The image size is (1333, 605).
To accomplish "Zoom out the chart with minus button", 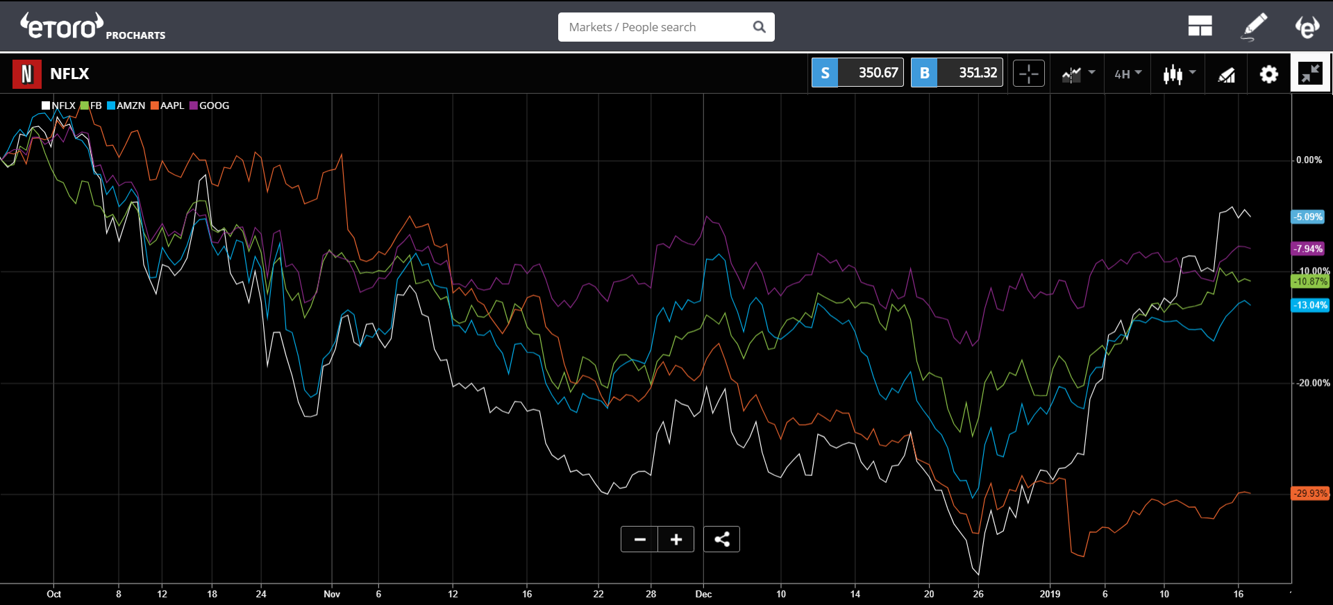I will (639, 539).
